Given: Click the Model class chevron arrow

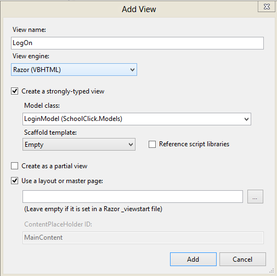Looking at the screenshot, I should pos(246,119).
